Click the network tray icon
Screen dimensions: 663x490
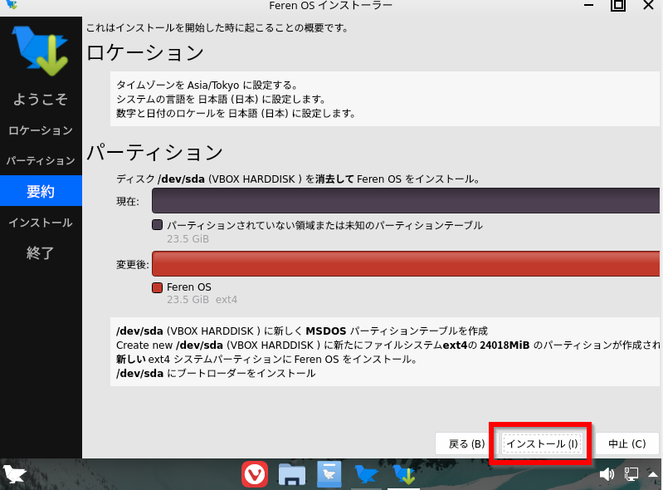pyautogui.click(x=631, y=474)
